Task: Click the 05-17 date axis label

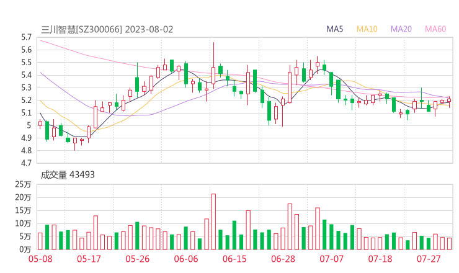Action: [x=89, y=259]
